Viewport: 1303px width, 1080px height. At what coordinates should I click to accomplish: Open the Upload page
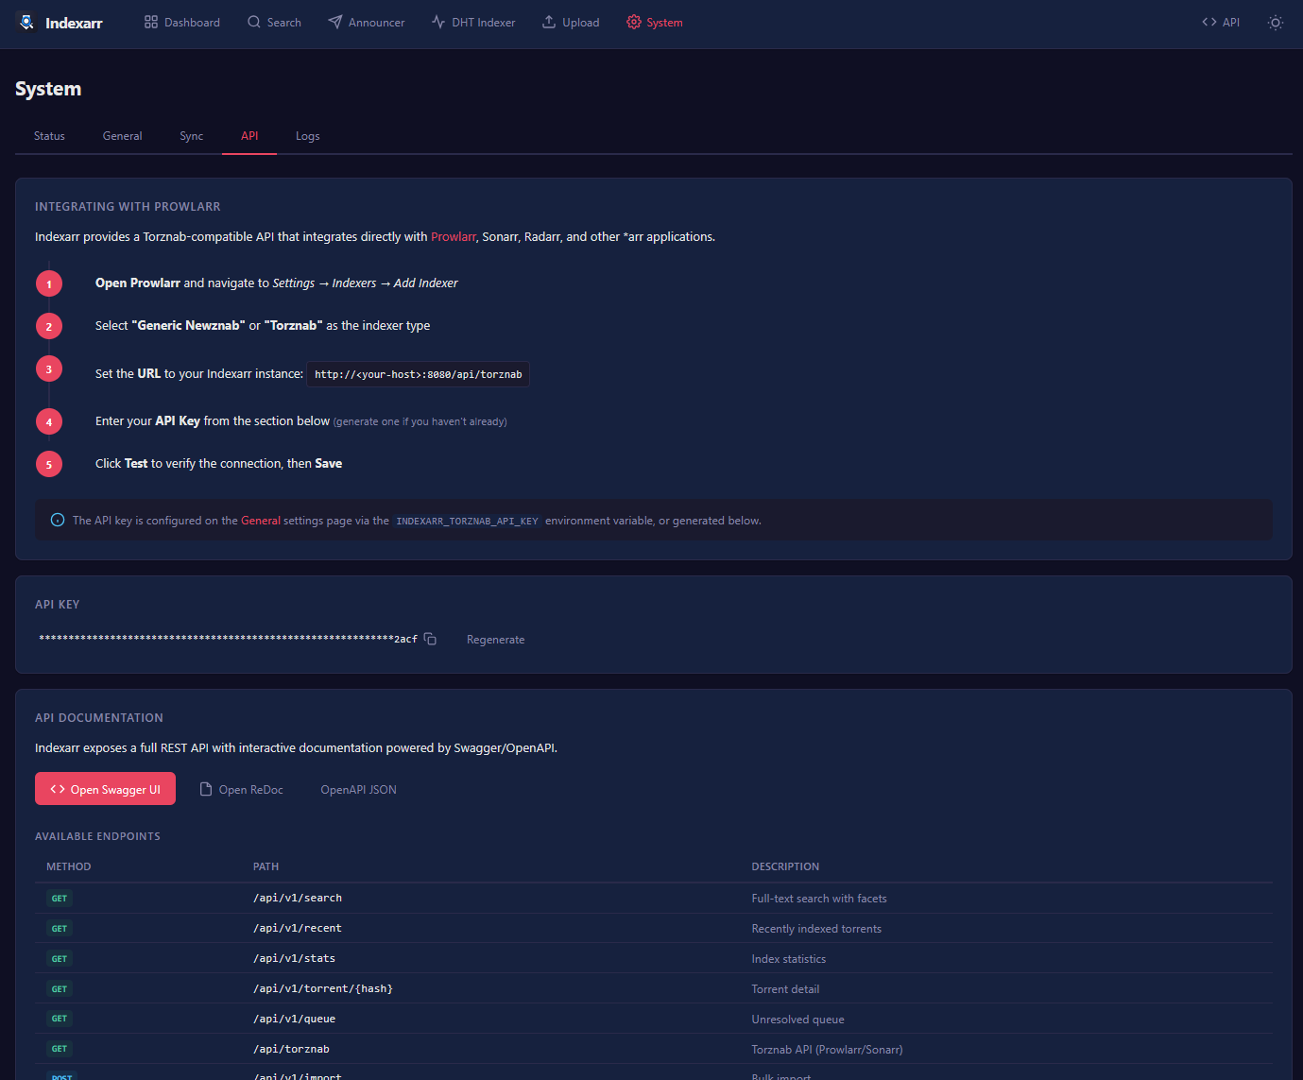[x=571, y=22]
